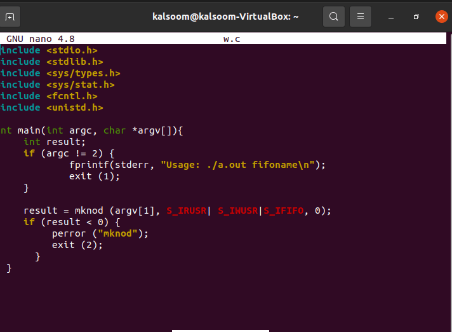This screenshot has width=452, height=332.
Task: Click the exit (1); statement
Action: coord(94,176)
